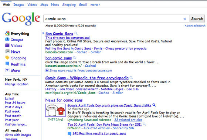Screen dimensions: 207x140
Task: Click the preview magnifier next to Wikipedia result
Action: [131, 78]
